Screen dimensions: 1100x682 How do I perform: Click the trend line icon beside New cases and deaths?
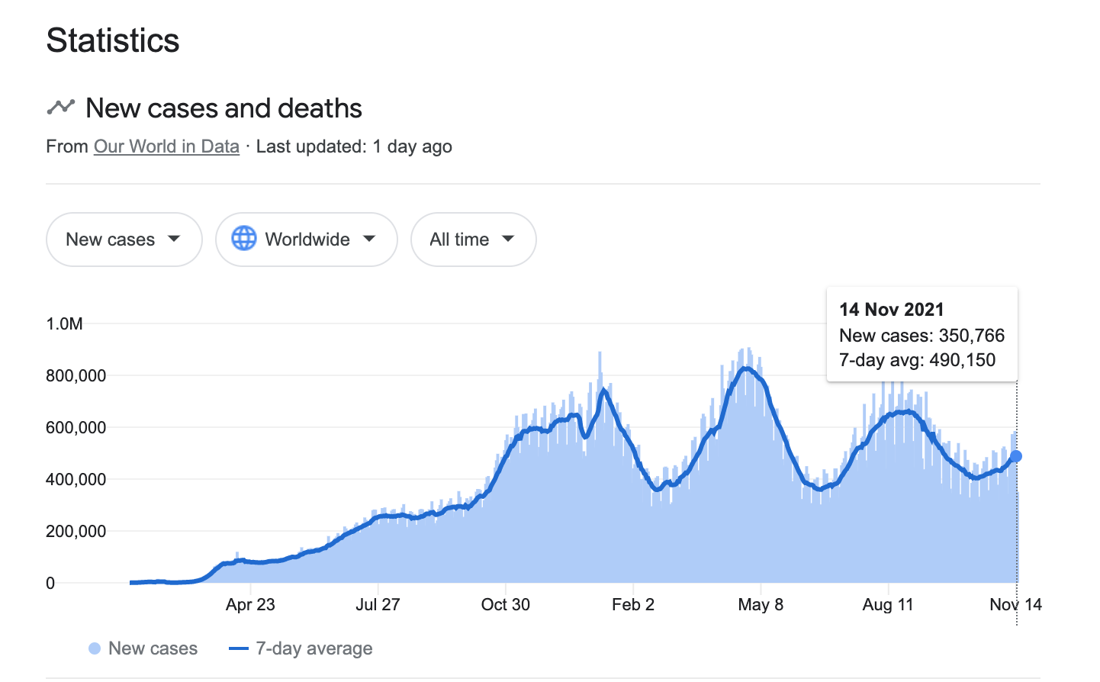pyautogui.click(x=61, y=108)
